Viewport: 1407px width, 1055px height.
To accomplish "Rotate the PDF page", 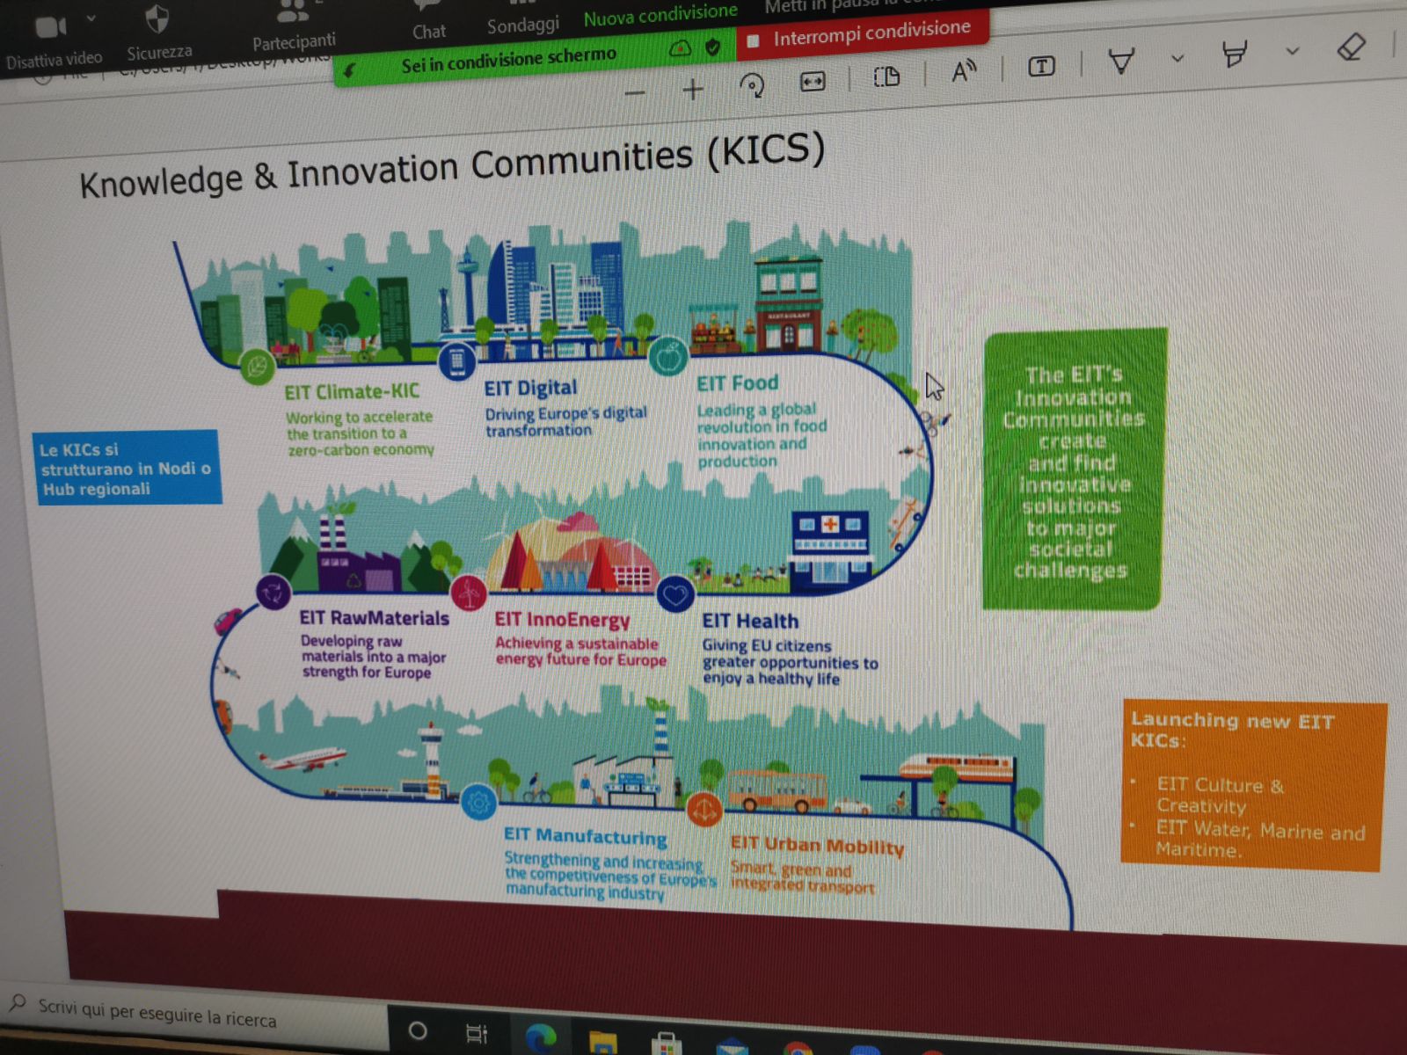I will coord(752,85).
